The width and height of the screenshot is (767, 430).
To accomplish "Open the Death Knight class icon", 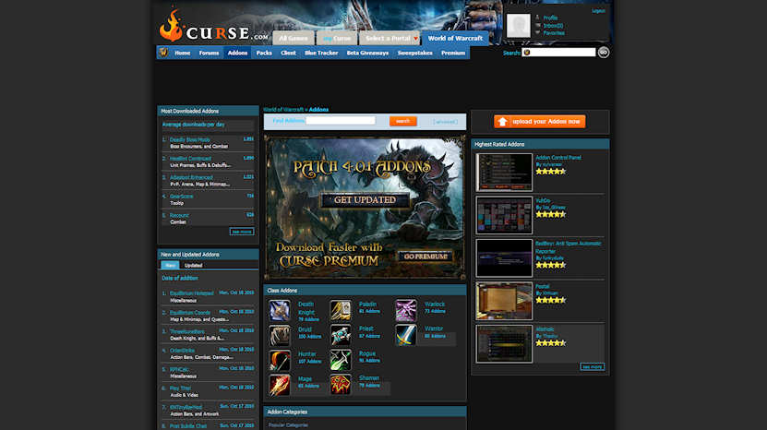I will [280, 311].
